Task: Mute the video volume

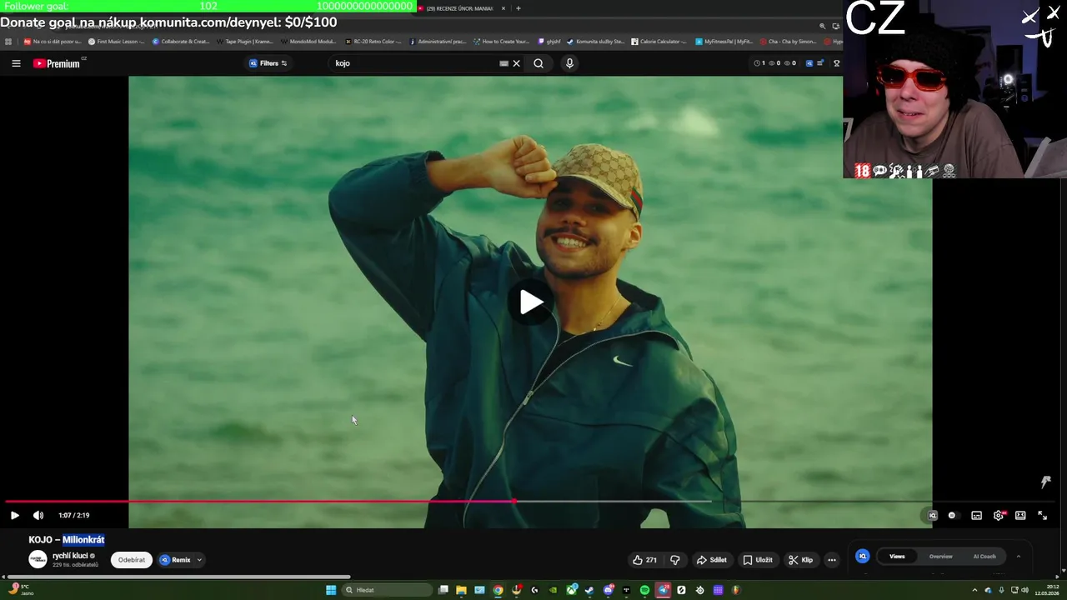Action: tap(38, 516)
